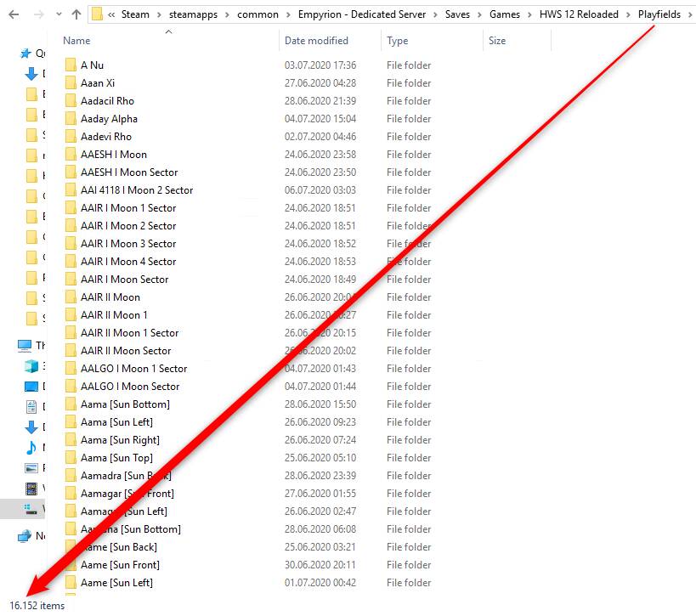696x616 pixels.
Task: Select AAIR I Moon 2 Sector icon
Action: 71,225
